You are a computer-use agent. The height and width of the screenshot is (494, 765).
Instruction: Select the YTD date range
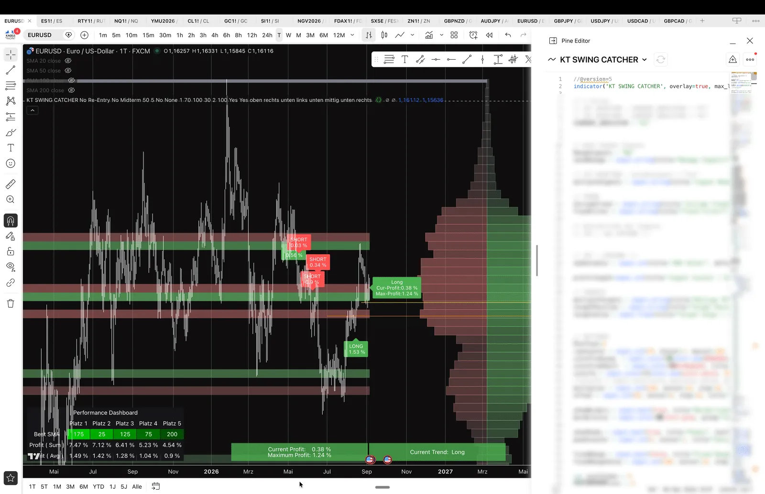tap(98, 487)
